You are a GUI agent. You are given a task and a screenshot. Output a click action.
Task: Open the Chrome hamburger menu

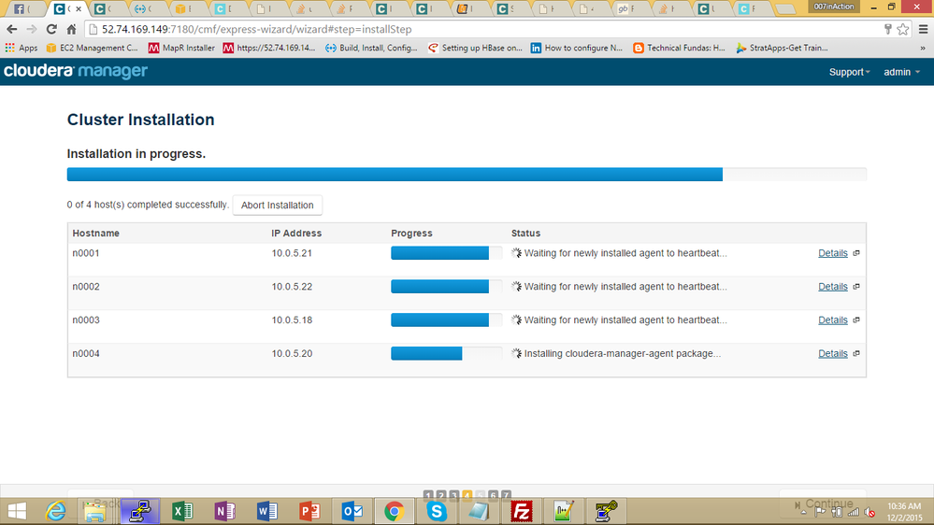coord(924,29)
